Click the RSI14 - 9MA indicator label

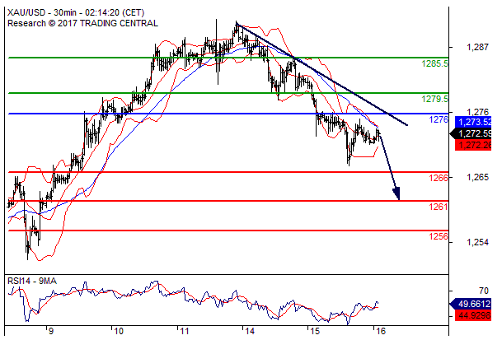pyautogui.click(x=32, y=282)
